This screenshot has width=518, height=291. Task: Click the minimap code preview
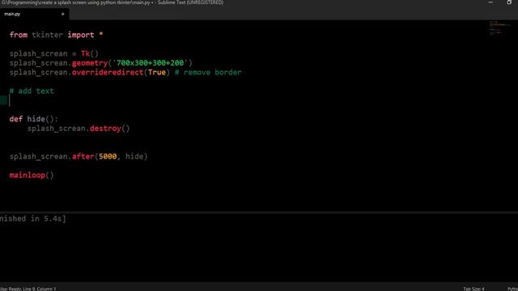[x=499, y=27]
